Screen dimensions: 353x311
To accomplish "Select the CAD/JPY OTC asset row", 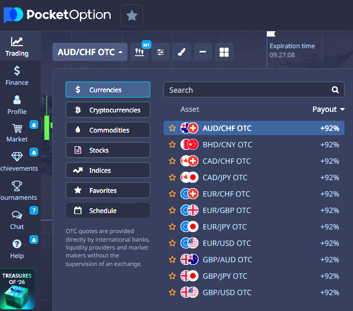I will [x=254, y=177].
